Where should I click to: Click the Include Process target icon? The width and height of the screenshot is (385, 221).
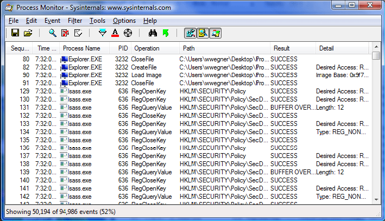point(128,33)
